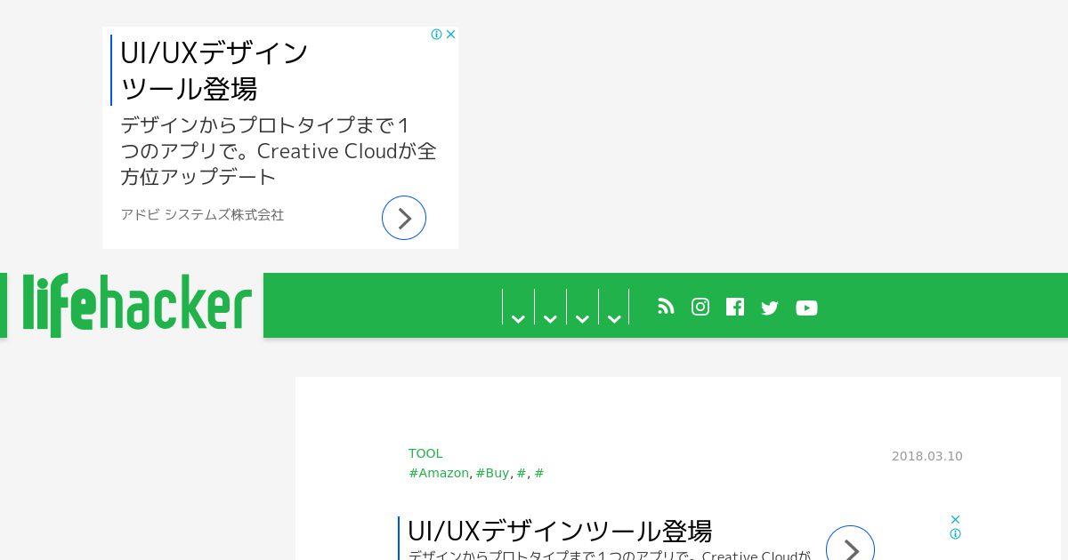Open the in-article ad info icon

pyautogui.click(x=955, y=534)
